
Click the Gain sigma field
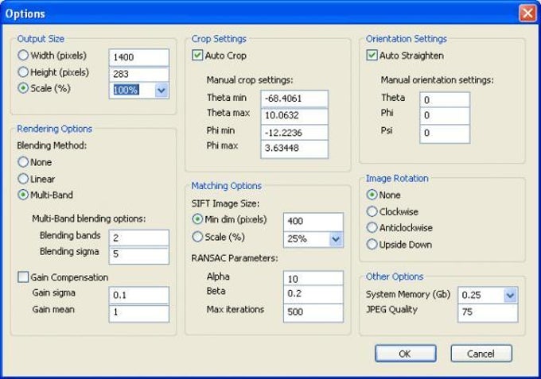[x=139, y=296]
